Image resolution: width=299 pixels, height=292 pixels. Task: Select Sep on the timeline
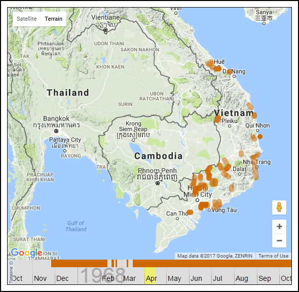coord(265,278)
